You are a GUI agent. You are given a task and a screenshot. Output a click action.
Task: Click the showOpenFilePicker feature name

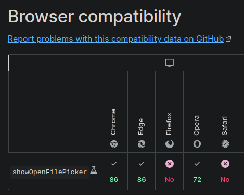point(50,172)
